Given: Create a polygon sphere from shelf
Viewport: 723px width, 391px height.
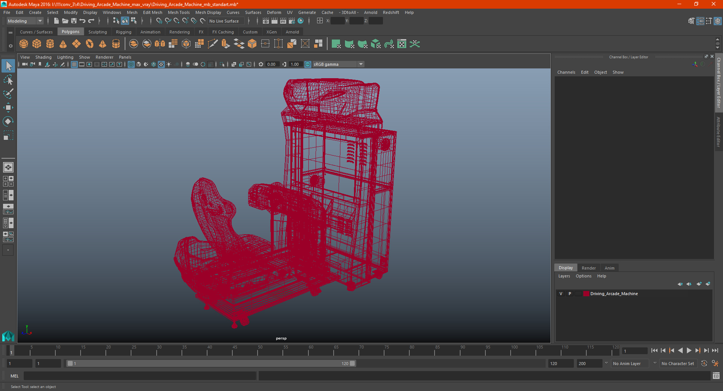Looking at the screenshot, I should (24, 44).
